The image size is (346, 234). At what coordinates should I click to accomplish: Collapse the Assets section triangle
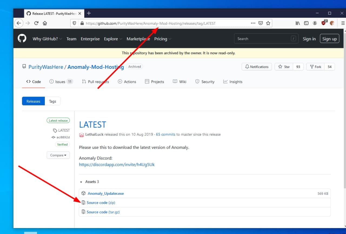point(81,182)
